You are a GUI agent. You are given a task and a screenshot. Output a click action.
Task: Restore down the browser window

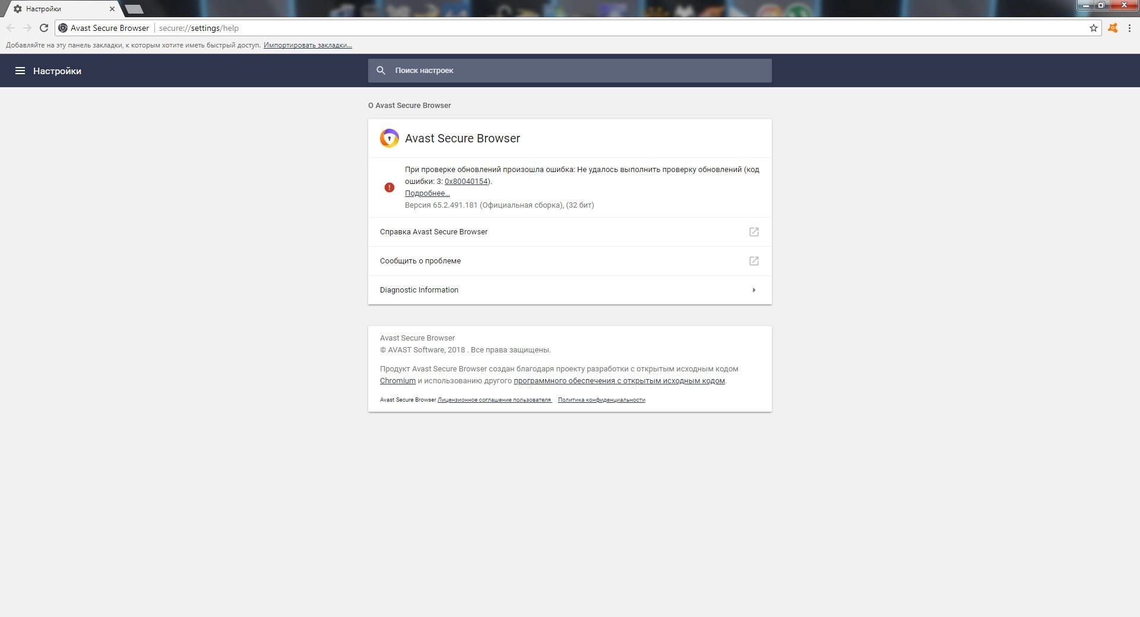(1101, 5)
